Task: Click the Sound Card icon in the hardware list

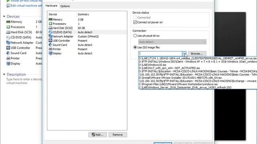Action: point(50,45)
